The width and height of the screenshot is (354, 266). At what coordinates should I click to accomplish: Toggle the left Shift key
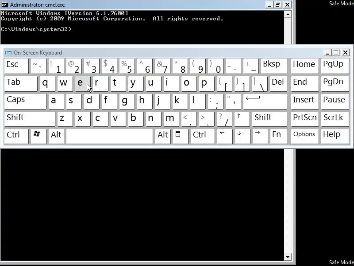click(30, 119)
